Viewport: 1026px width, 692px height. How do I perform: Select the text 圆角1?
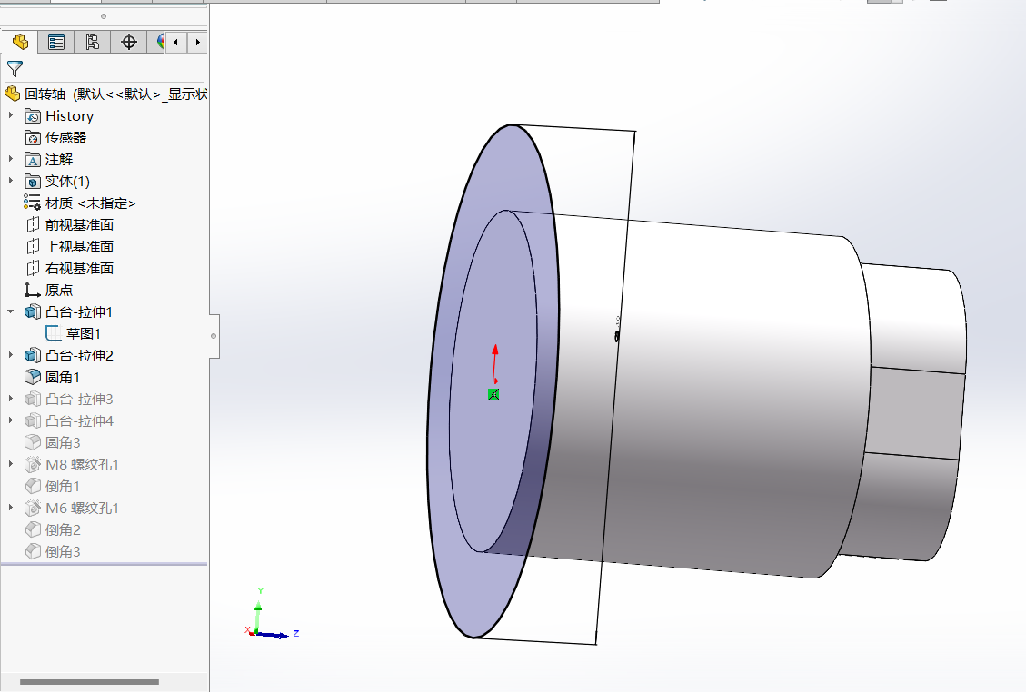point(62,378)
